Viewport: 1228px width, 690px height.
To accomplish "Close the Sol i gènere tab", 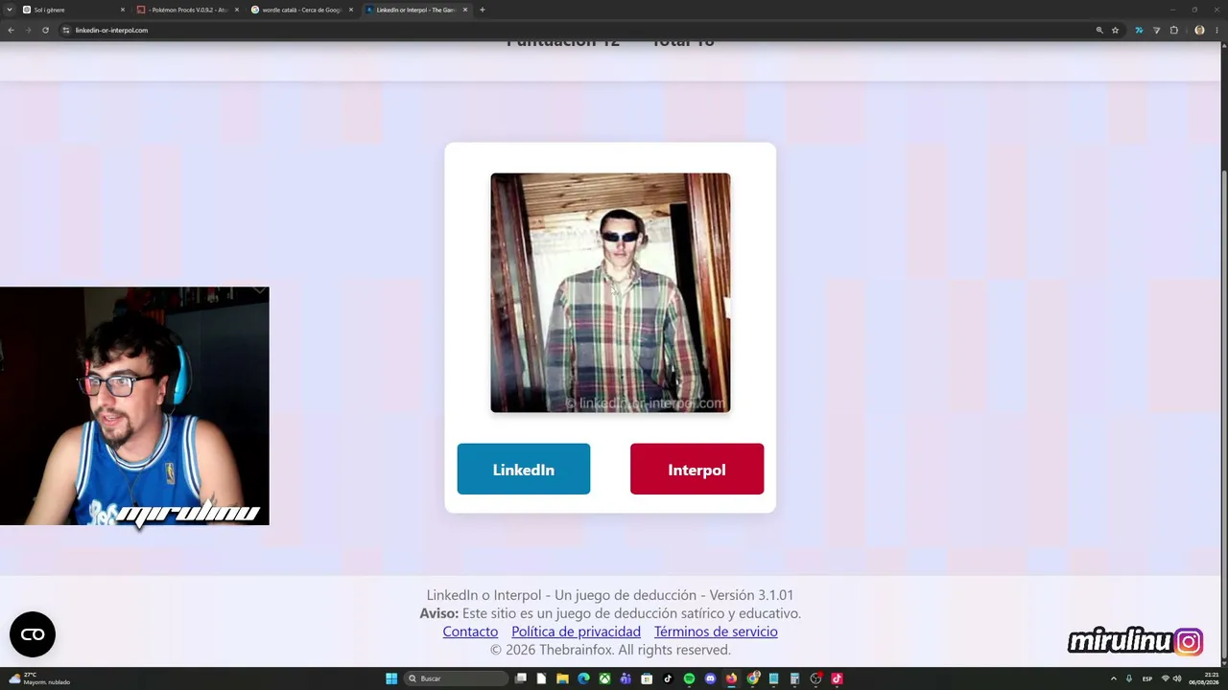I will 123,10.
